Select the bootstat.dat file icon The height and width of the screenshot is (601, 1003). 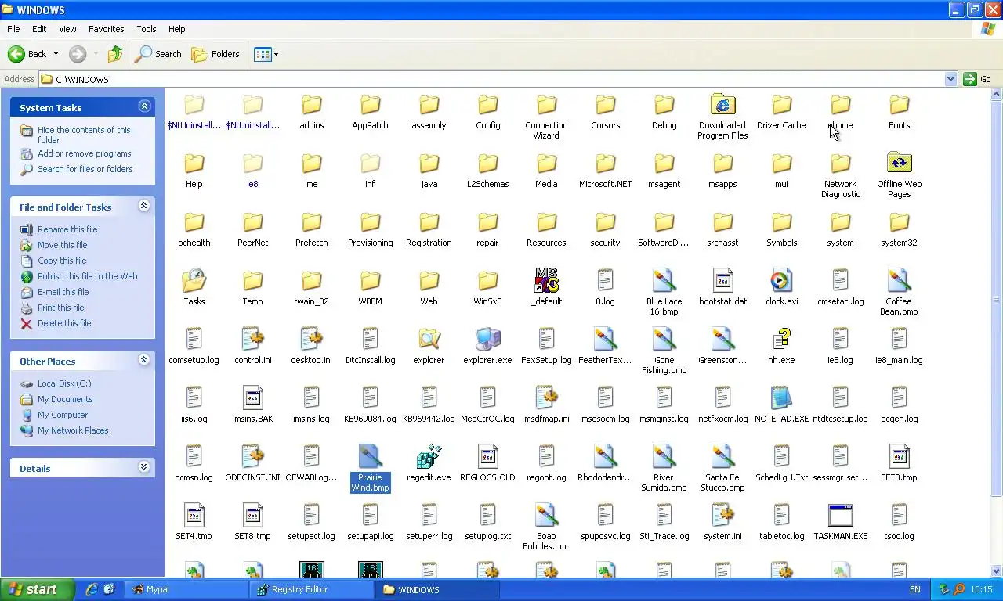tap(722, 280)
